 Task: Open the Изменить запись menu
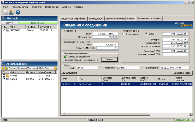coord(20,7)
